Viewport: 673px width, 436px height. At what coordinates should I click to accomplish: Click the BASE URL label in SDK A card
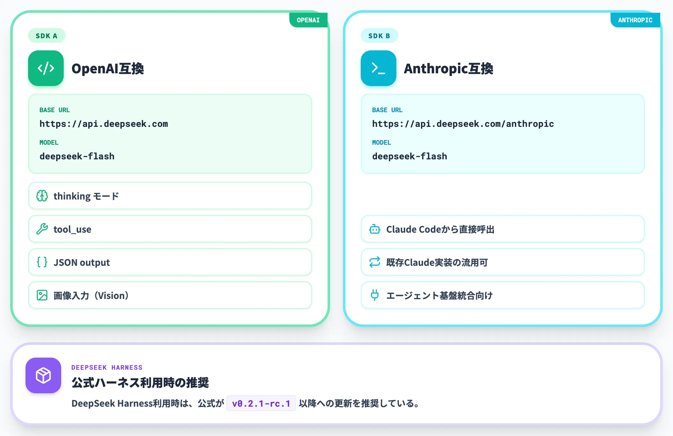pyautogui.click(x=54, y=110)
